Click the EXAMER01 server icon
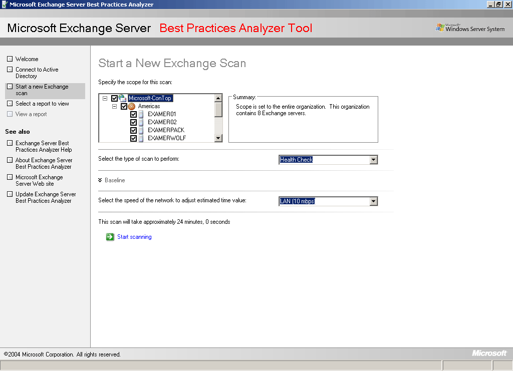This screenshot has height=371, width=513. [142, 115]
